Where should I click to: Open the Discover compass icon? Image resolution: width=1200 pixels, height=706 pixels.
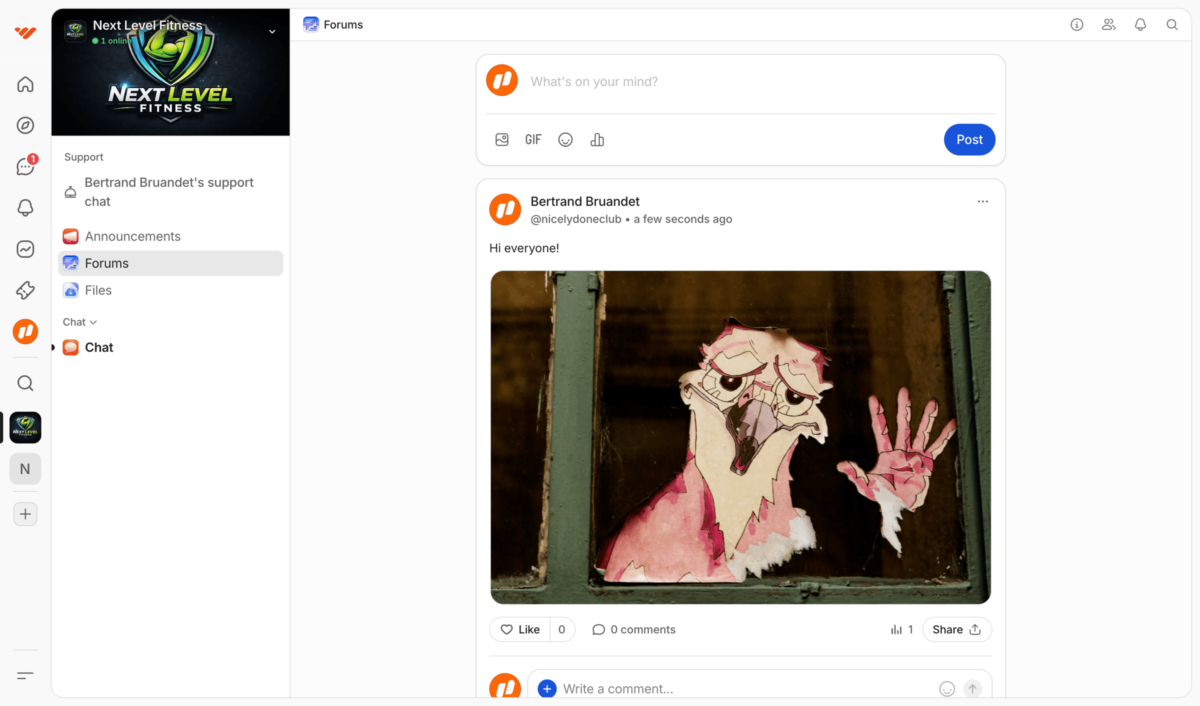coord(25,125)
